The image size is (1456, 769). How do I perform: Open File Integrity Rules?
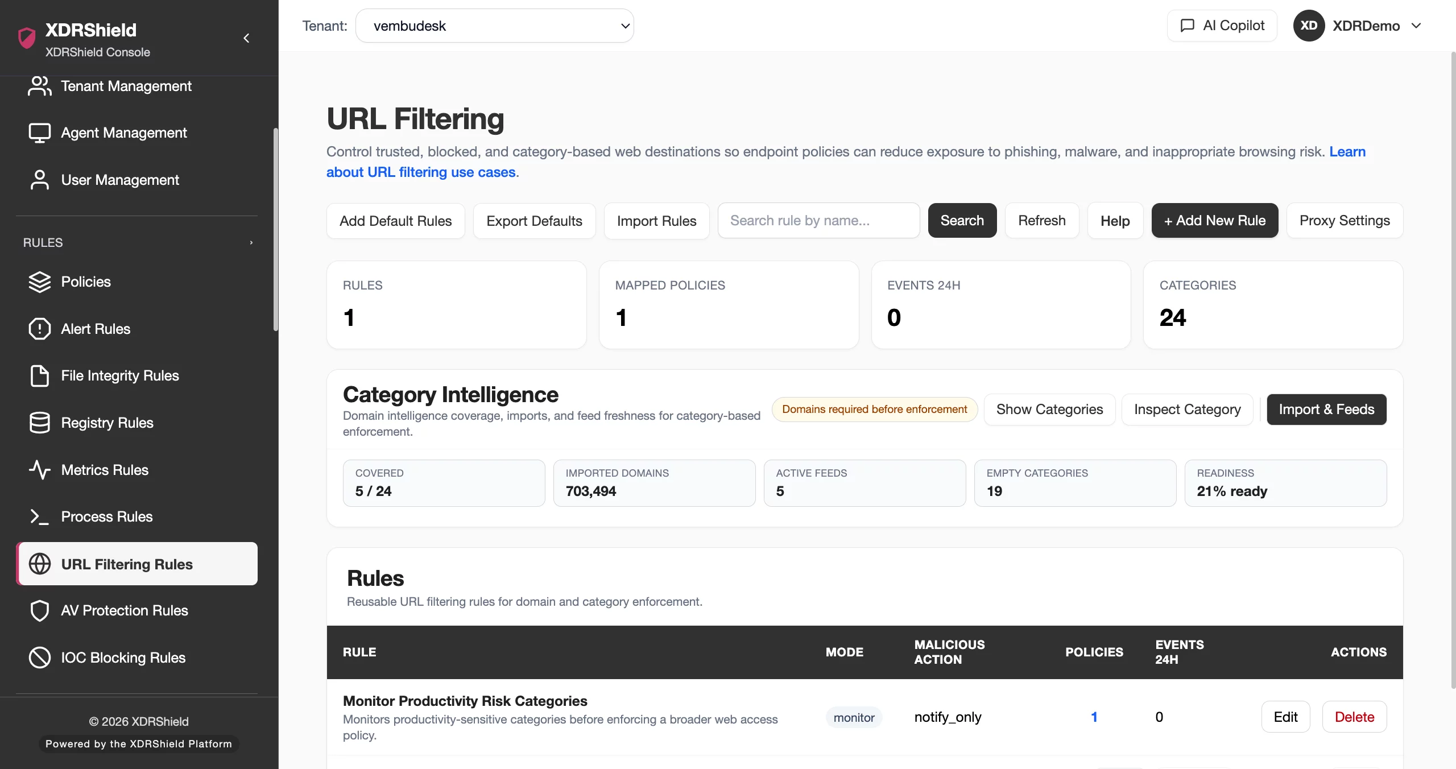(x=136, y=376)
